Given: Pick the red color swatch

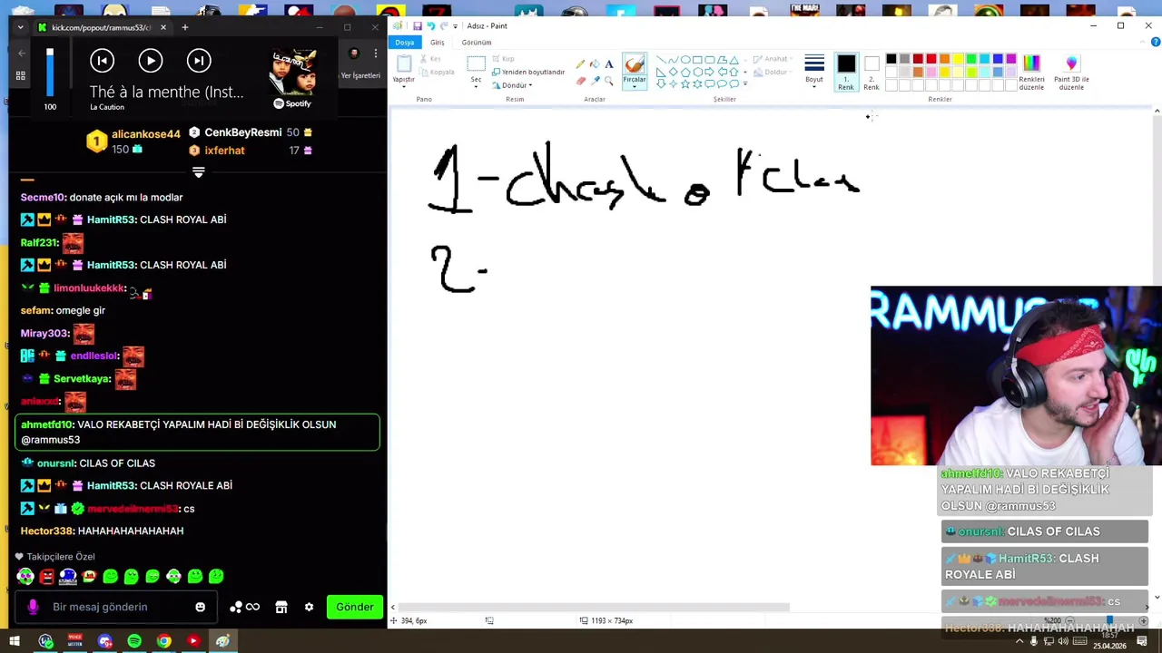Looking at the screenshot, I should (931, 60).
